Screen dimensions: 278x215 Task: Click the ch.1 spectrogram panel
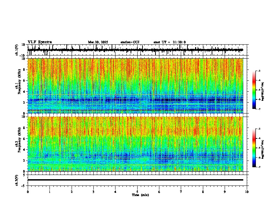pyautogui.click(x=135, y=86)
